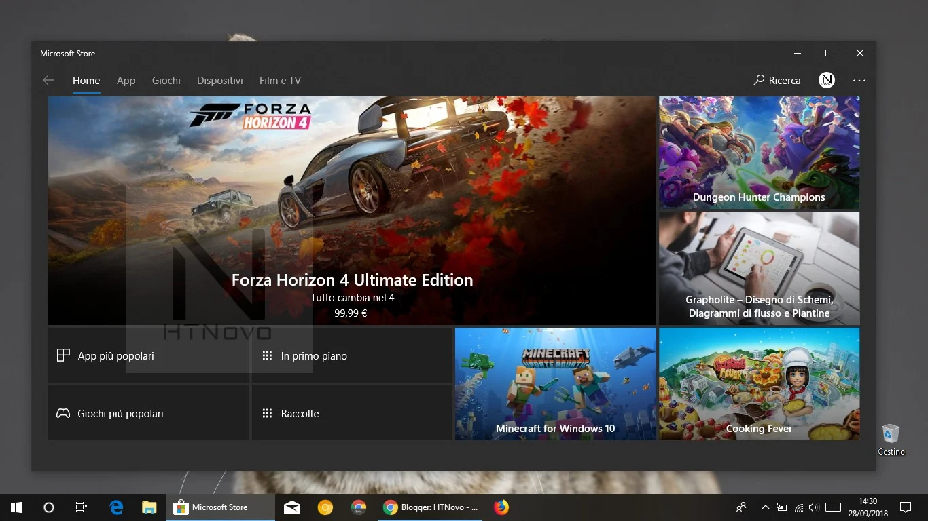Open App più popolari
This screenshot has width=928, height=521.
click(x=148, y=355)
